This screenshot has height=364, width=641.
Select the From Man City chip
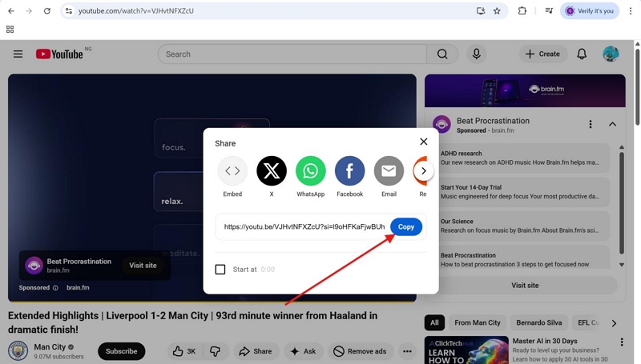point(477,322)
